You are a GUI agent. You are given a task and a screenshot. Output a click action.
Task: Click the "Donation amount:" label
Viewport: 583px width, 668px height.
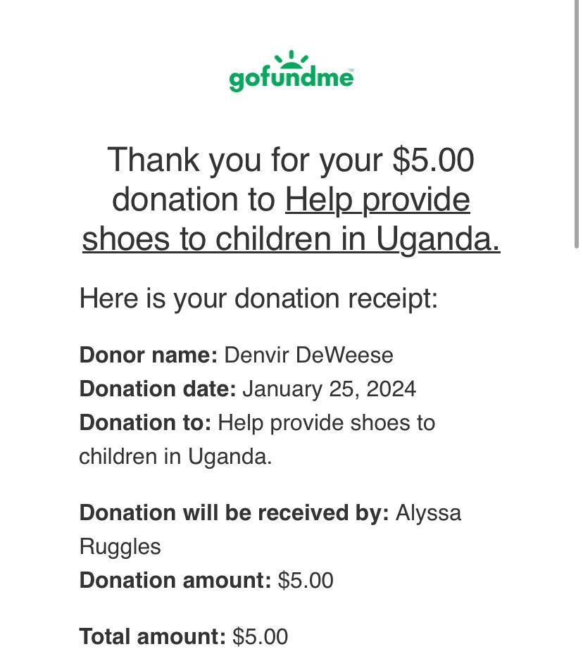pyautogui.click(x=175, y=580)
